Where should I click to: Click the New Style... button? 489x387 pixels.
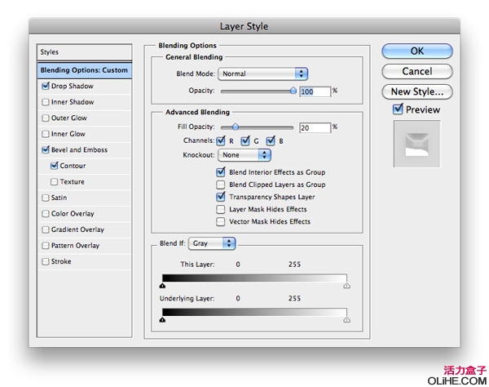click(x=416, y=92)
